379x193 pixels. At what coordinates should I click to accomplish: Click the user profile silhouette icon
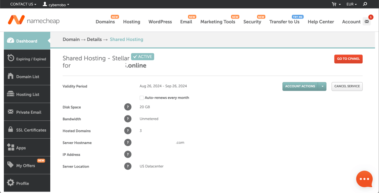tap(45, 4)
